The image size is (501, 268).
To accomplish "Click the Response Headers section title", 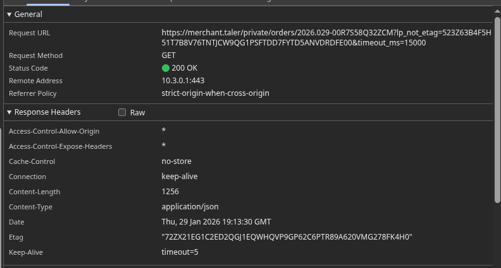I will [47, 112].
